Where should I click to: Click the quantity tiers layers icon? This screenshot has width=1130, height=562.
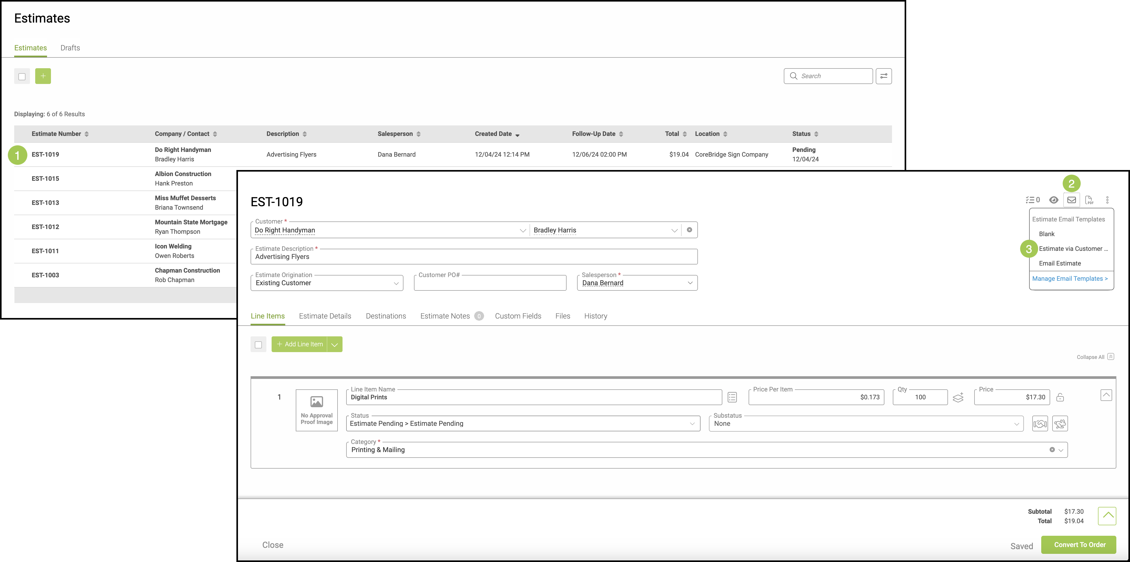click(x=958, y=397)
